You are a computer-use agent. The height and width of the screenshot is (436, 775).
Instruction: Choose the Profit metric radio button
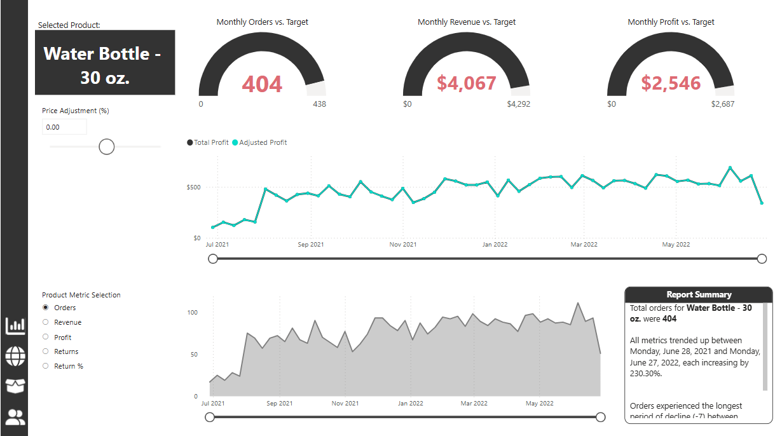coord(45,337)
